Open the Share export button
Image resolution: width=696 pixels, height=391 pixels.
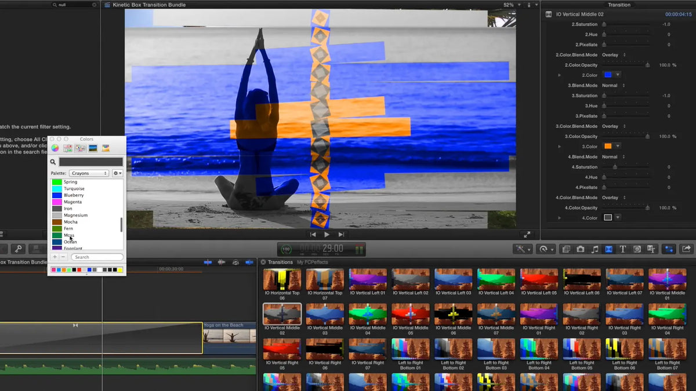pyautogui.click(x=687, y=249)
